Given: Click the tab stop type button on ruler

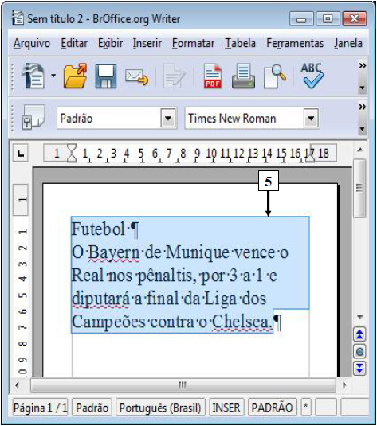Looking at the screenshot, I should click(x=21, y=154).
